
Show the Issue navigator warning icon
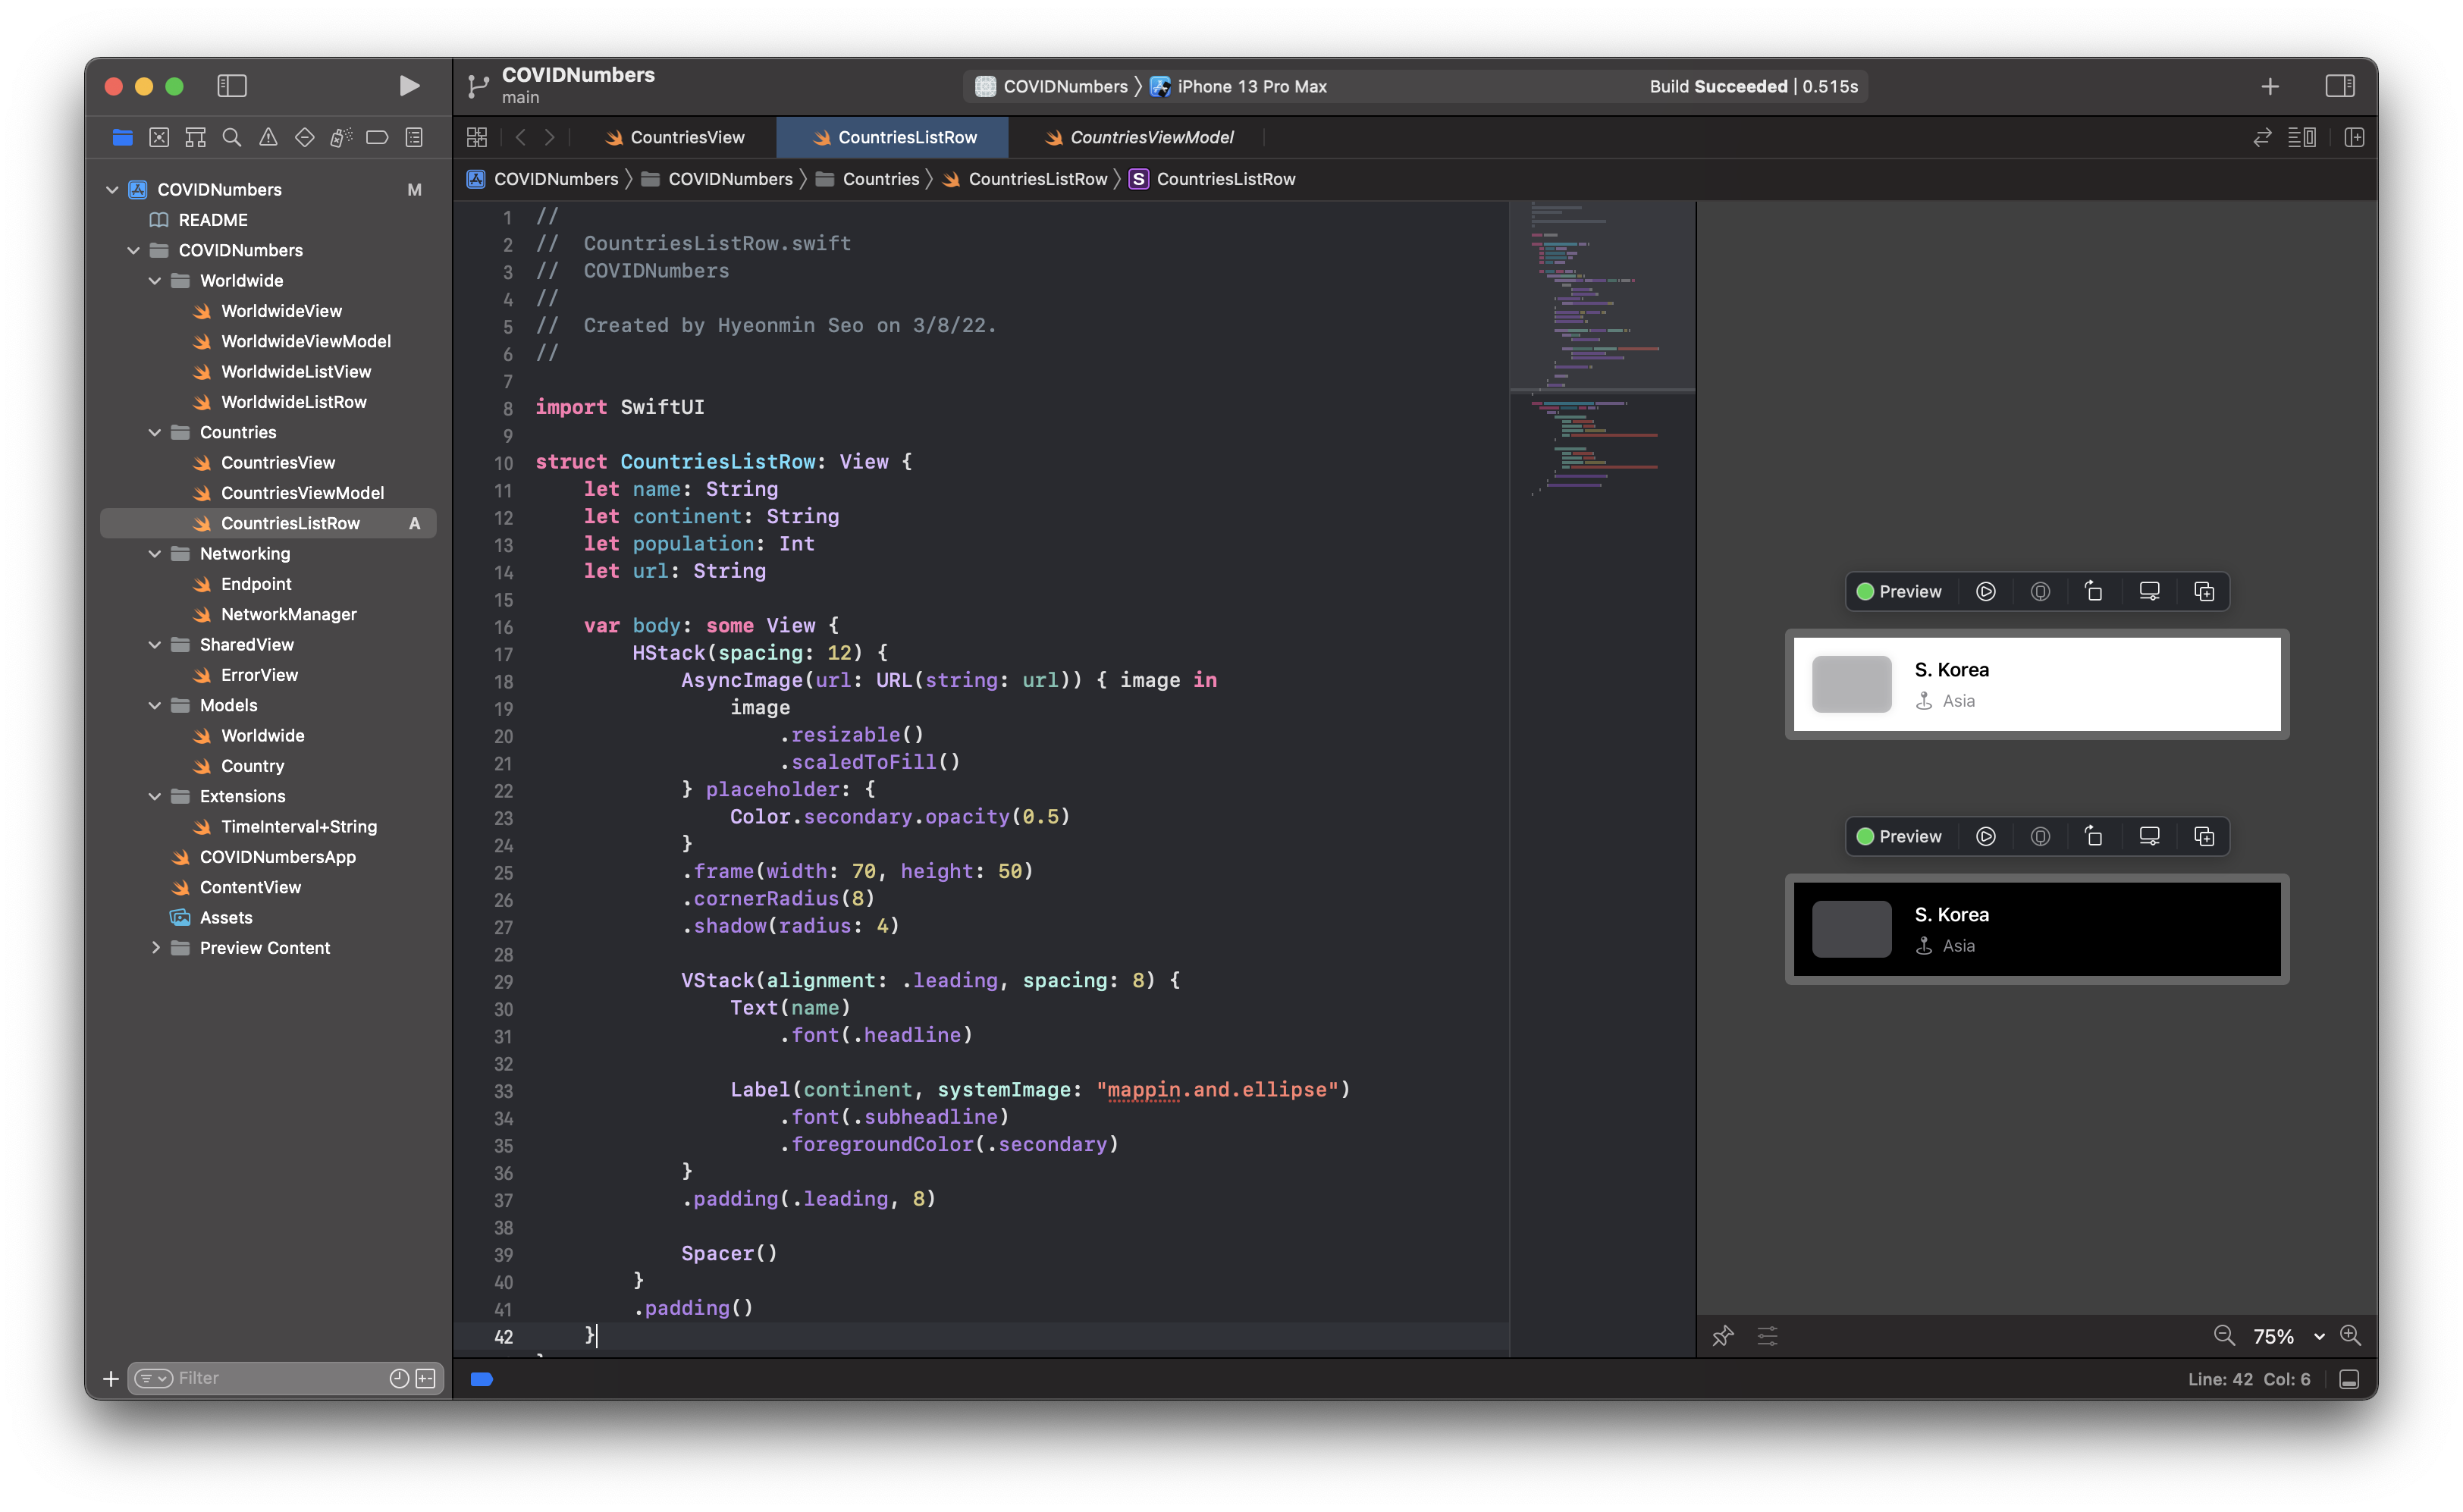pyautogui.click(x=268, y=137)
